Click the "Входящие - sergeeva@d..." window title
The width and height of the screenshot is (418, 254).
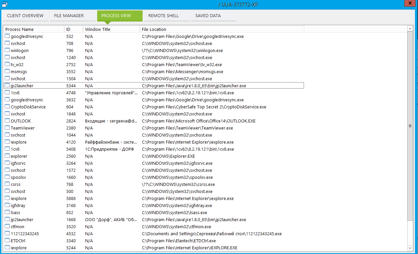click(111, 121)
